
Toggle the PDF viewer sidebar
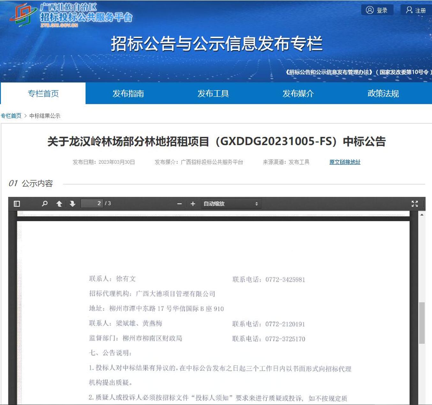(17, 204)
